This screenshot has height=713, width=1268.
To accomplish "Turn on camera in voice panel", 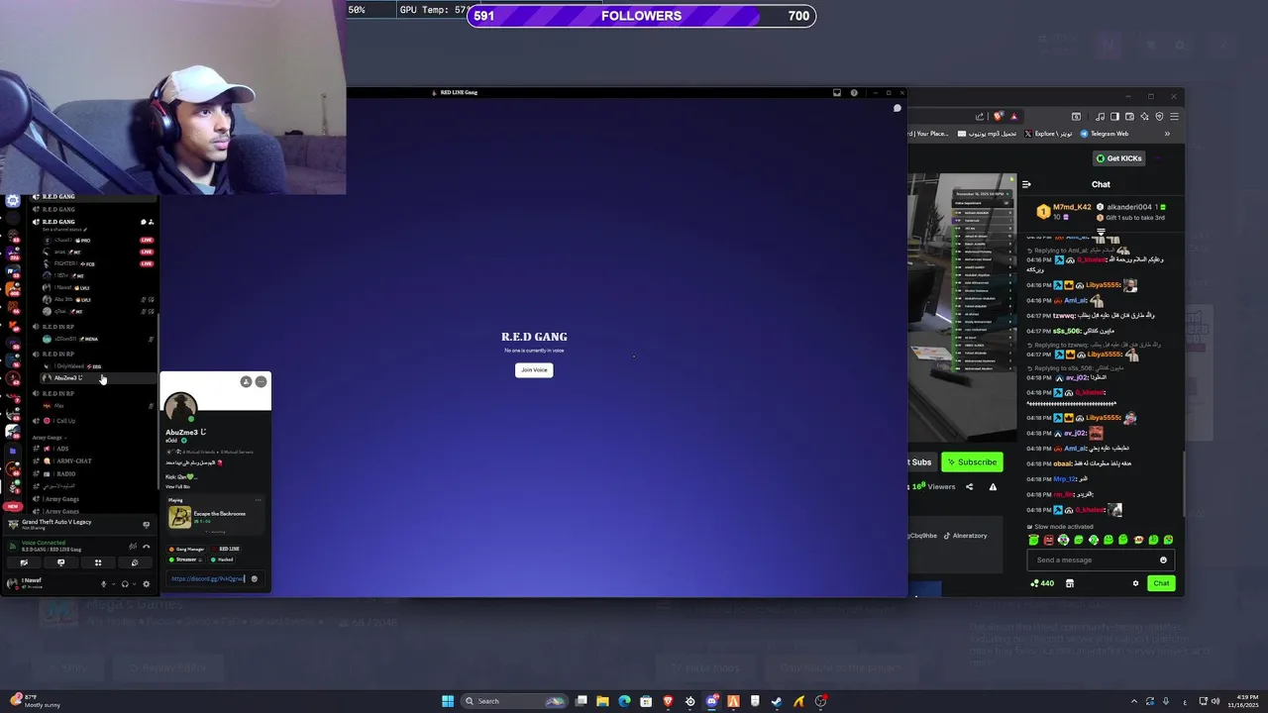I will coord(24,562).
